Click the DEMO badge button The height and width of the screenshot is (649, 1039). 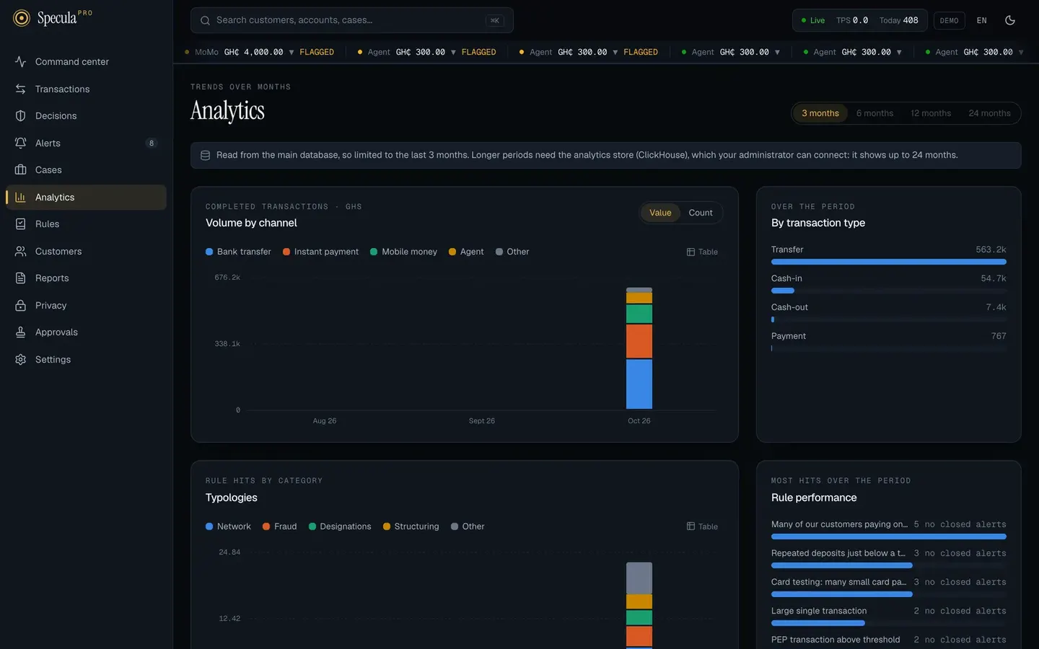tap(949, 20)
